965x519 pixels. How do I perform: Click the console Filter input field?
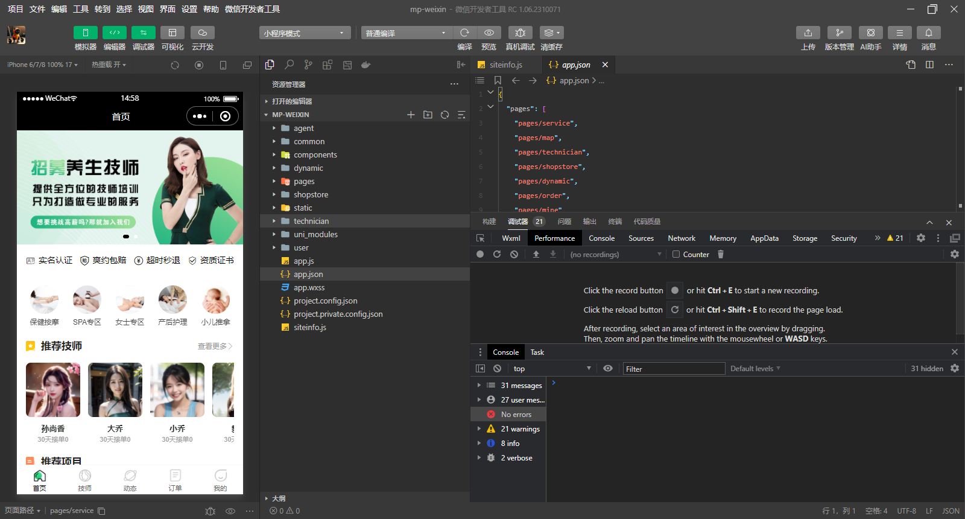pos(673,369)
